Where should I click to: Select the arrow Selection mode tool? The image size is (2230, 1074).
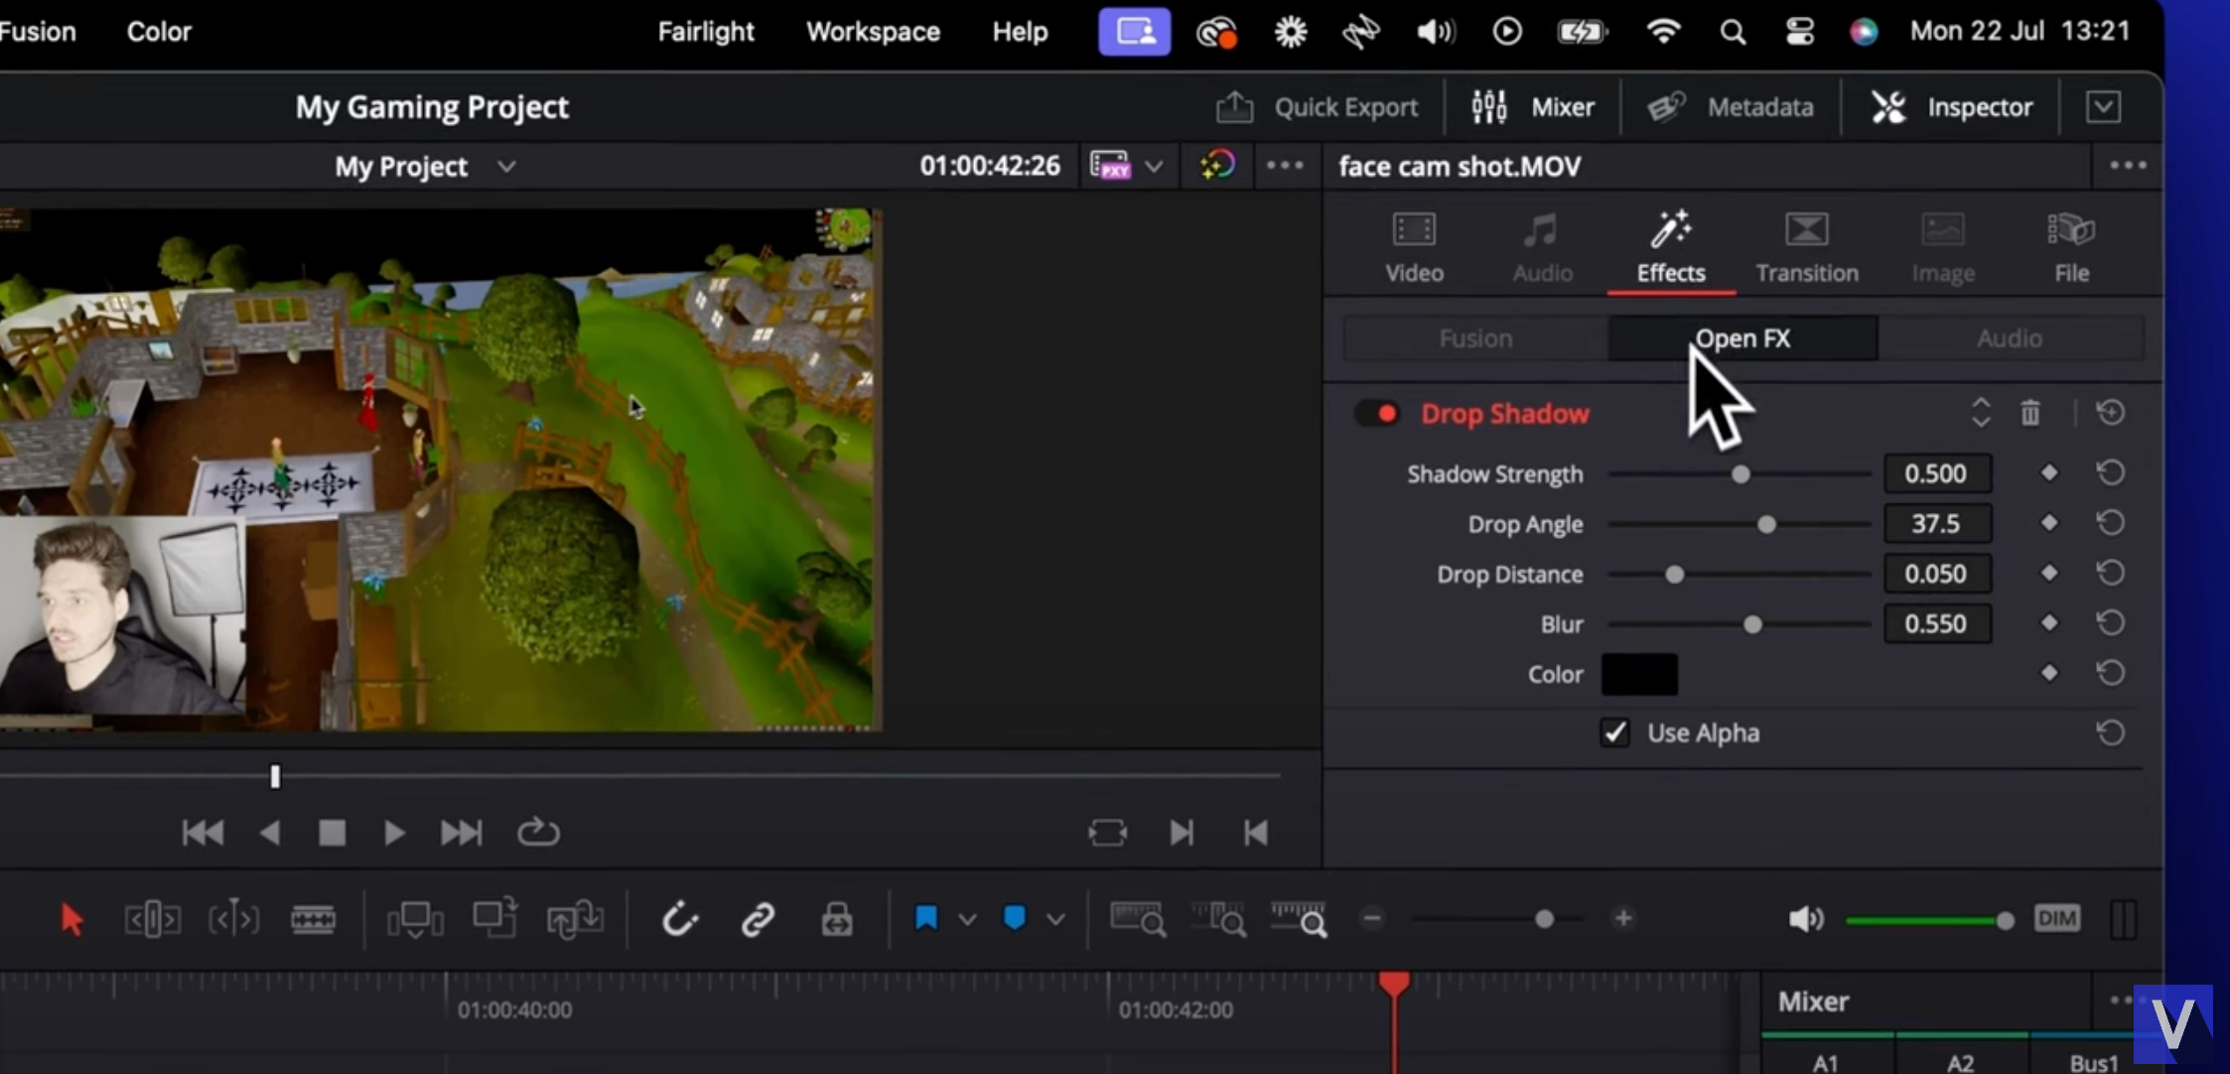(x=71, y=919)
